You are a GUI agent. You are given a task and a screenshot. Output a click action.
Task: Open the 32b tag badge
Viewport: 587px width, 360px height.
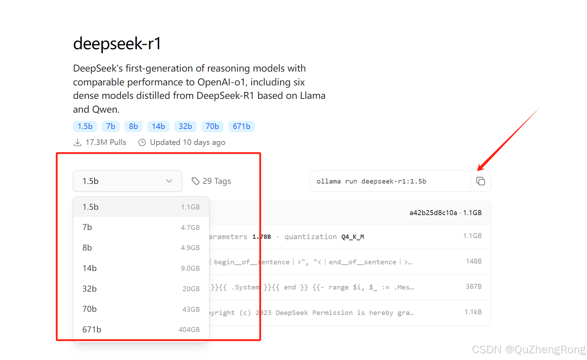[185, 126]
